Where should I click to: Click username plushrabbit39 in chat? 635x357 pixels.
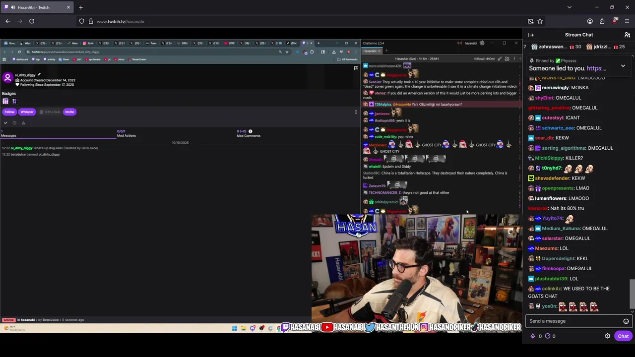point(551,279)
